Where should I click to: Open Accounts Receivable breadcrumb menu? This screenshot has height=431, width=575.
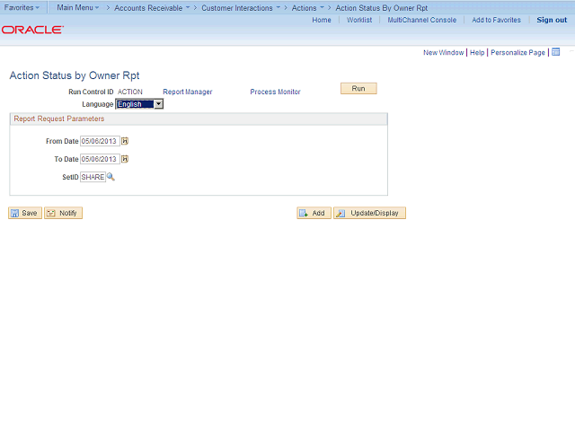pos(152,8)
